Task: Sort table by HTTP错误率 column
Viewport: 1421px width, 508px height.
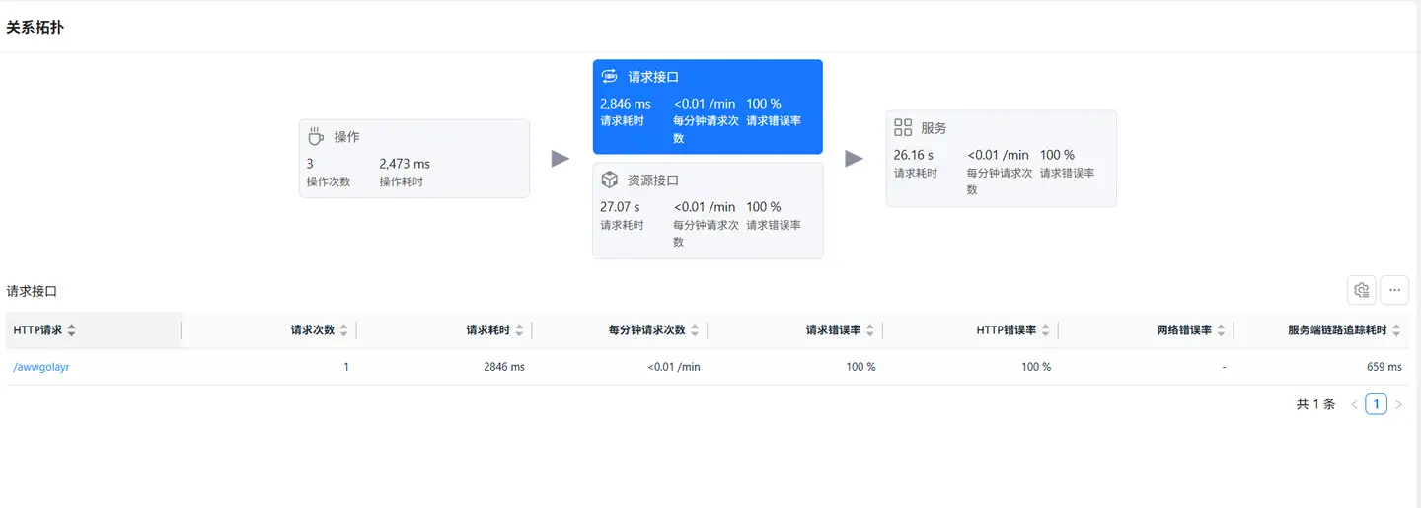Action: tap(1046, 330)
